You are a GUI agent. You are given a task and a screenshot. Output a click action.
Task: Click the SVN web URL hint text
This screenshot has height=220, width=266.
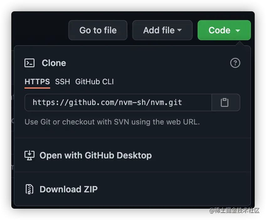112,122
